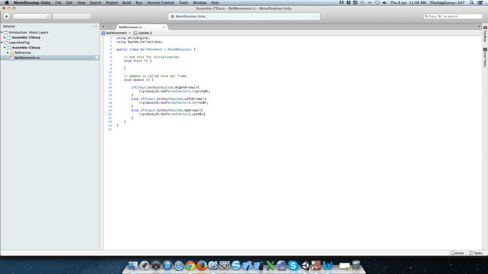Screen dimensions: 488x274
Task: Collapse the 'Introduction About Layers' solution node
Action: pyautogui.click(x=2, y=32)
